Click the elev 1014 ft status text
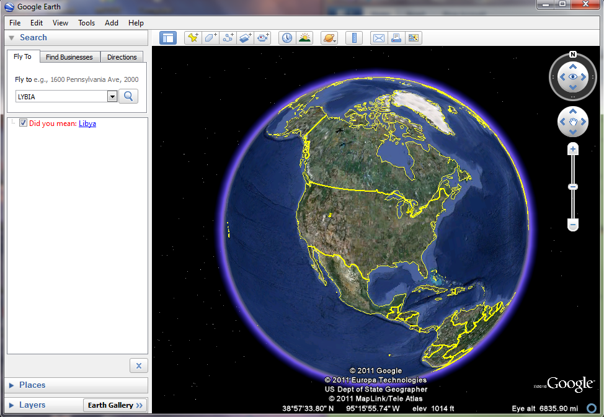604x417 pixels. click(x=433, y=408)
